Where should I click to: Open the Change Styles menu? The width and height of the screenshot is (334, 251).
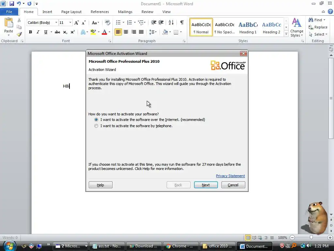pyautogui.click(x=297, y=27)
